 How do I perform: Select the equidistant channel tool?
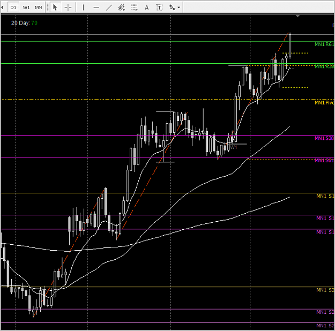pos(121,7)
